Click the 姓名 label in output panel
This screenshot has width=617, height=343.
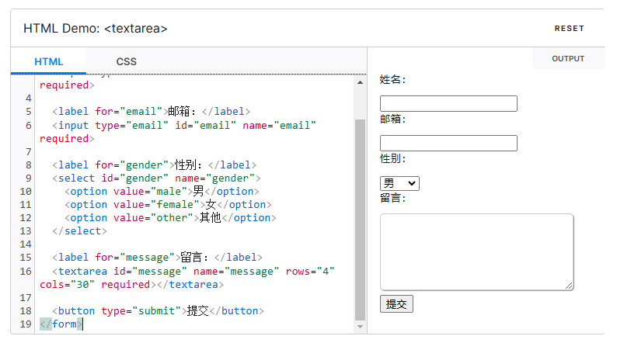392,80
